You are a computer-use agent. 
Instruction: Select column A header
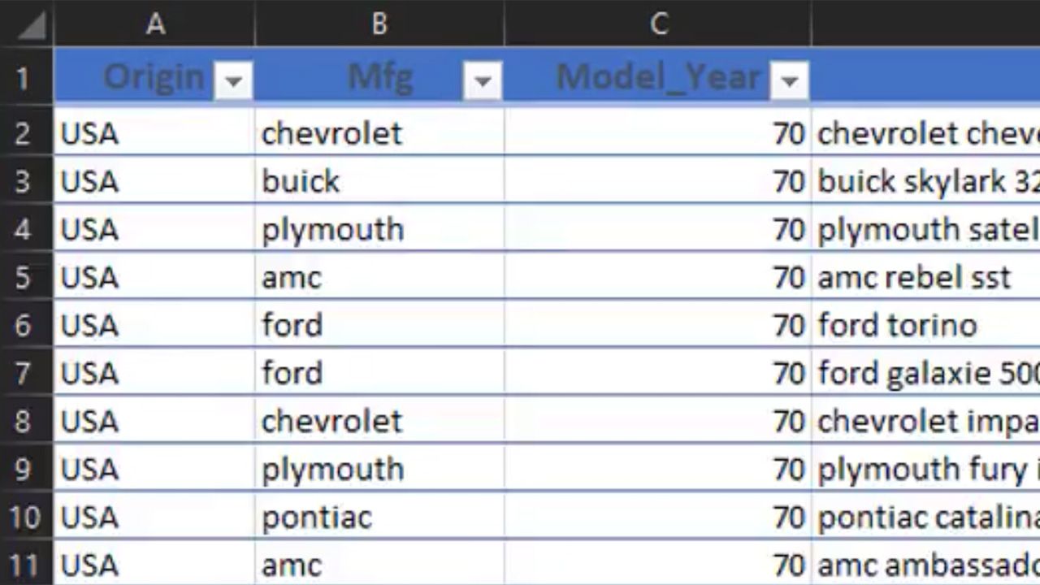tap(156, 24)
